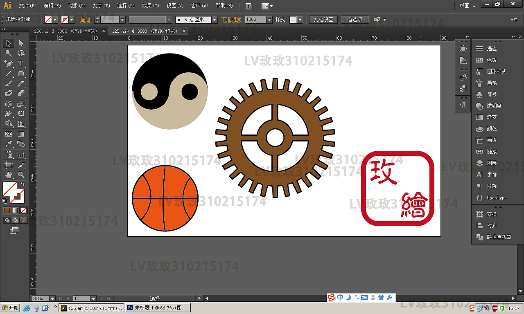Open the 窗口(W) menu
Viewport: 524px width, 314px height.
200,6
